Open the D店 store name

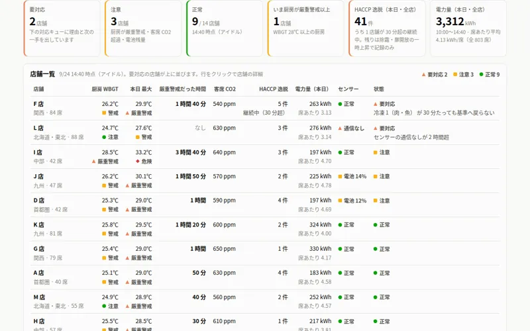click(x=39, y=201)
